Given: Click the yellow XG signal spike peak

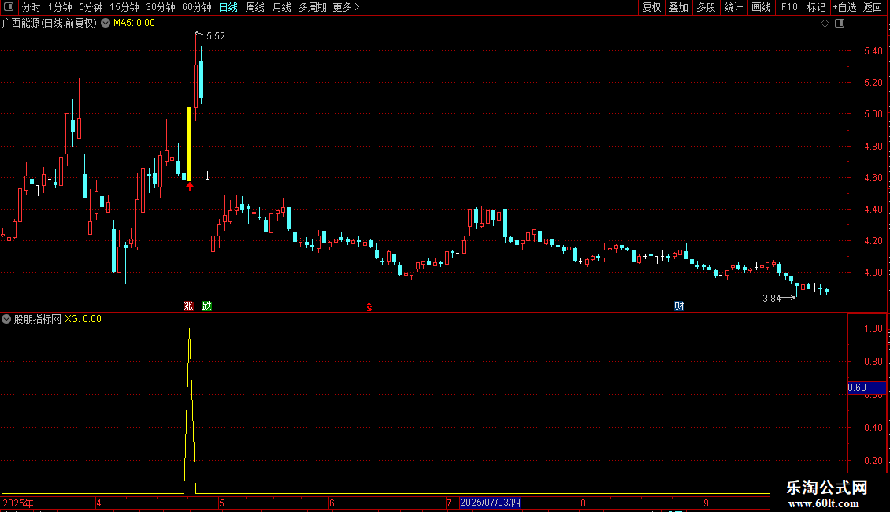Looking at the screenshot, I should click(x=190, y=329).
